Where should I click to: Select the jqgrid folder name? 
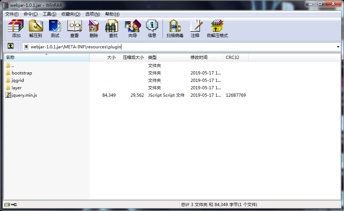(x=18, y=80)
